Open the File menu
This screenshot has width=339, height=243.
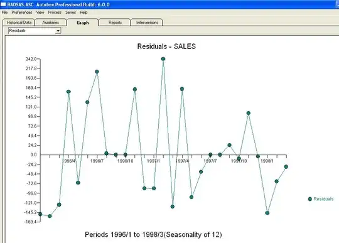tap(4, 13)
